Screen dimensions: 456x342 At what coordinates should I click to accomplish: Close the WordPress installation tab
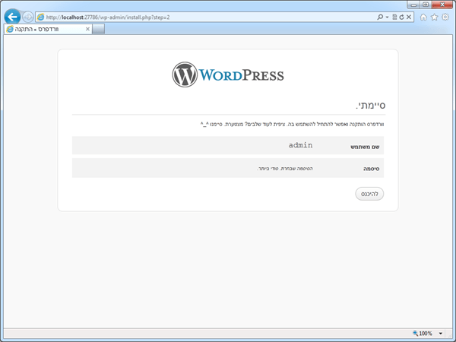click(87, 29)
